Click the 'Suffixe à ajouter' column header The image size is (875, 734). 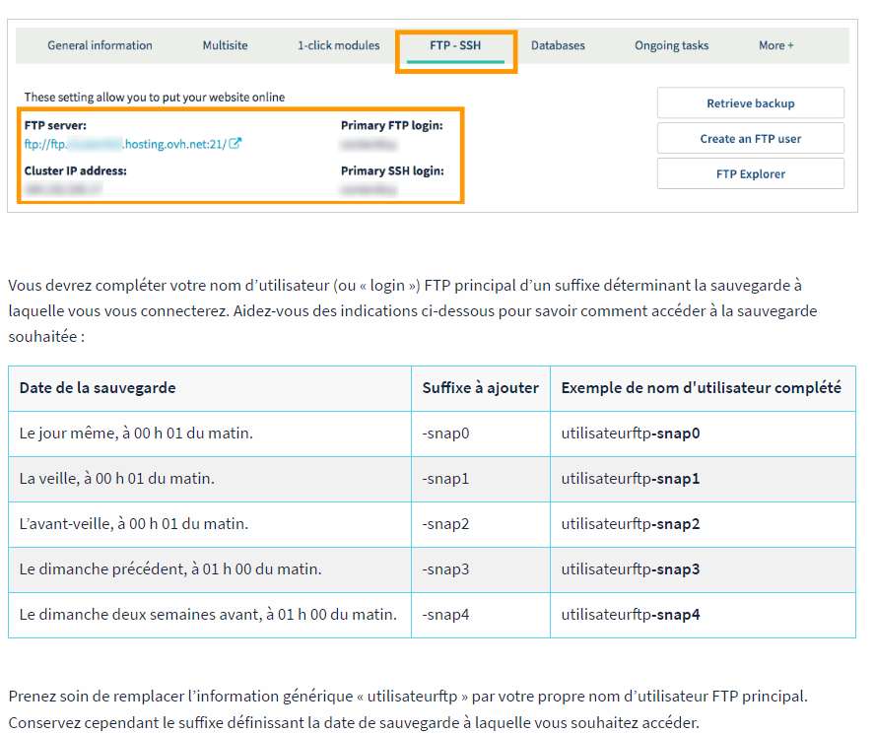tap(480, 388)
